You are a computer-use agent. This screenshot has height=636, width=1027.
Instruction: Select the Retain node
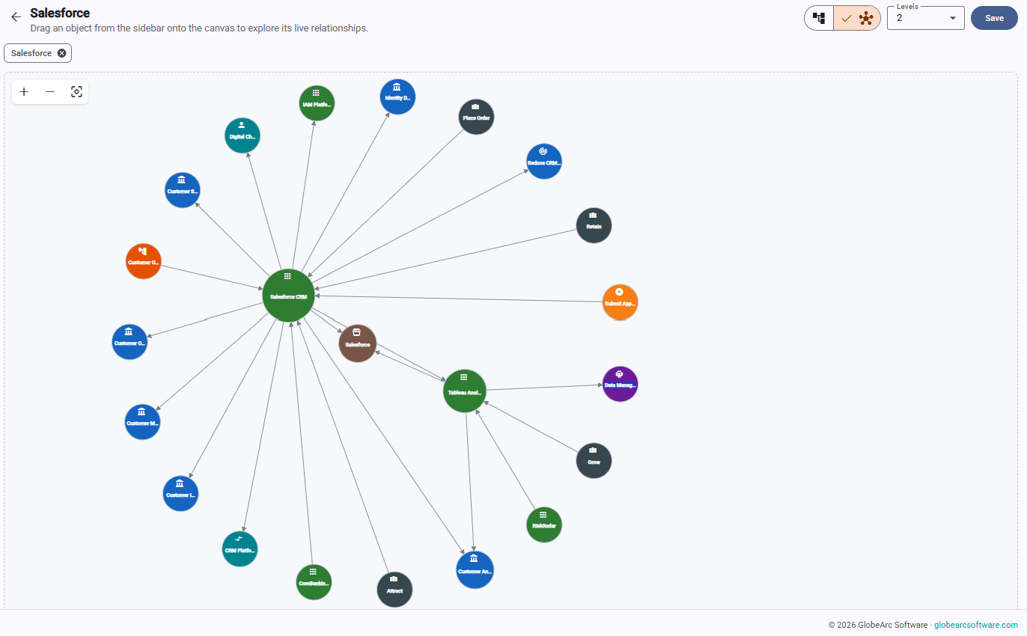[x=594, y=225]
